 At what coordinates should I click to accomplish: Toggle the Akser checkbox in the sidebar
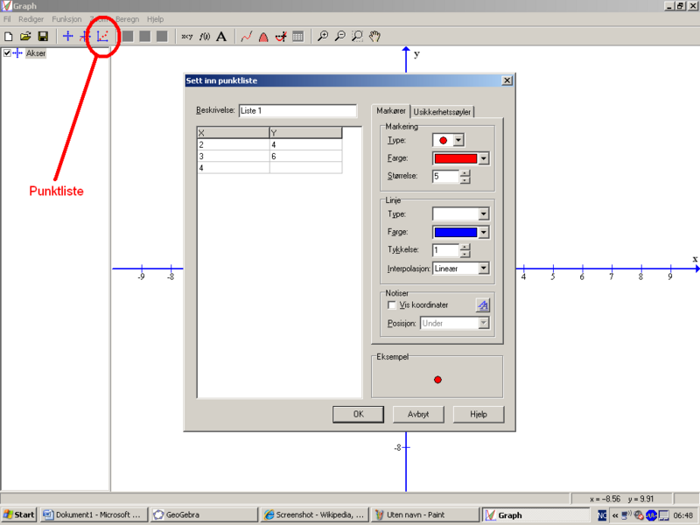(7, 53)
